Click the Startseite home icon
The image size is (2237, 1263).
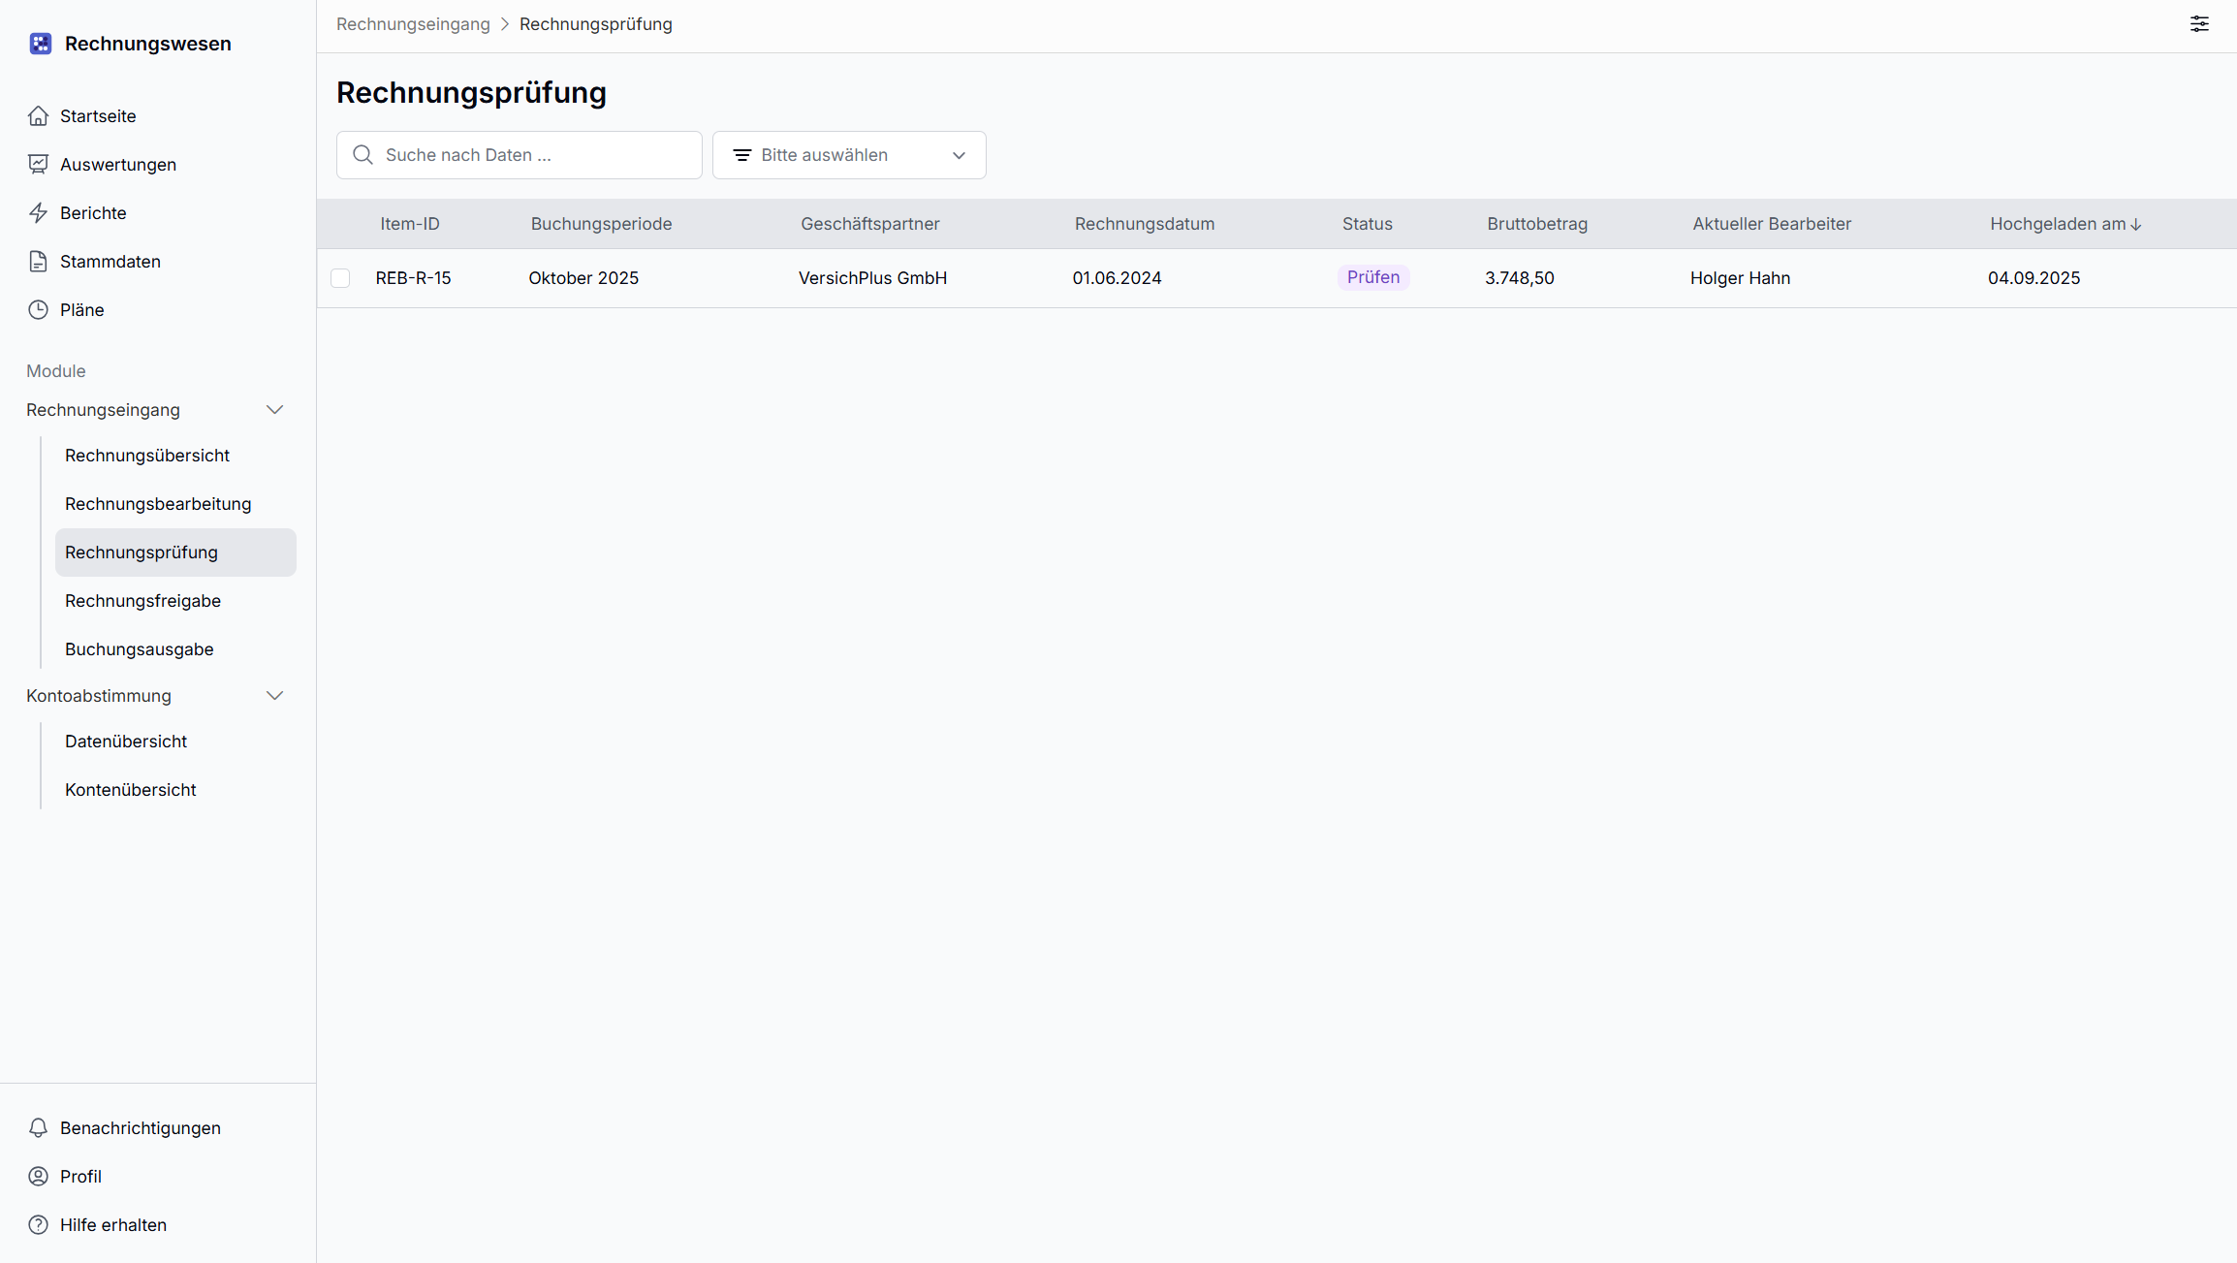coord(38,116)
